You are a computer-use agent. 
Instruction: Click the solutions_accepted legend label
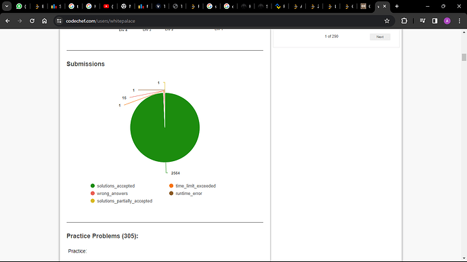click(x=116, y=186)
